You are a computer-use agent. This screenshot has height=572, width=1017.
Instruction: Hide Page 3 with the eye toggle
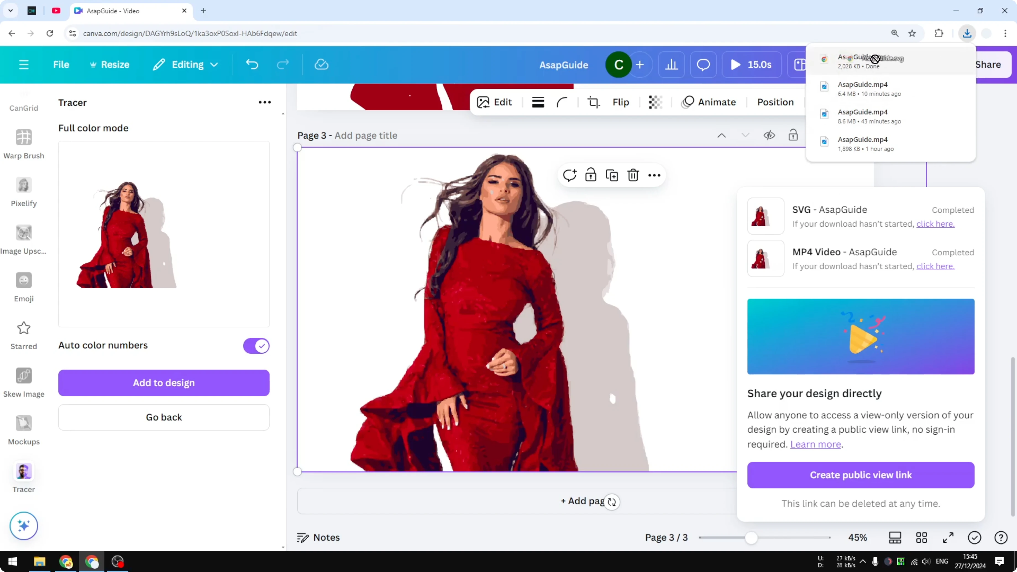(769, 135)
